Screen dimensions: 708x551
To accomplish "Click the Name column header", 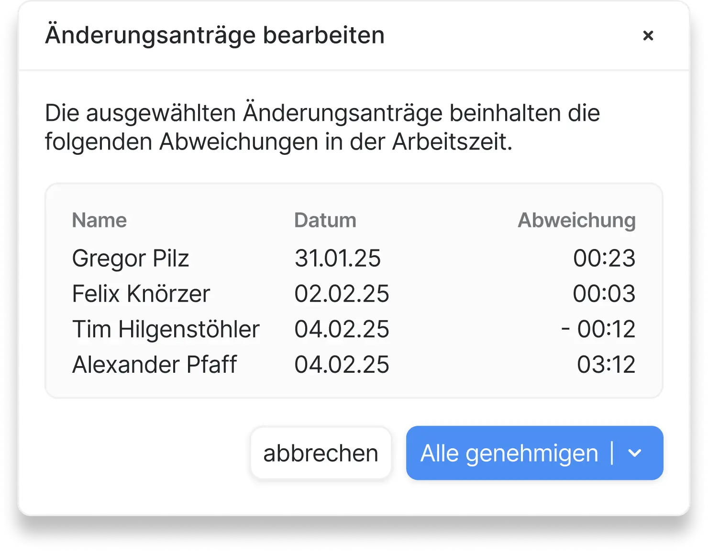I will (99, 220).
